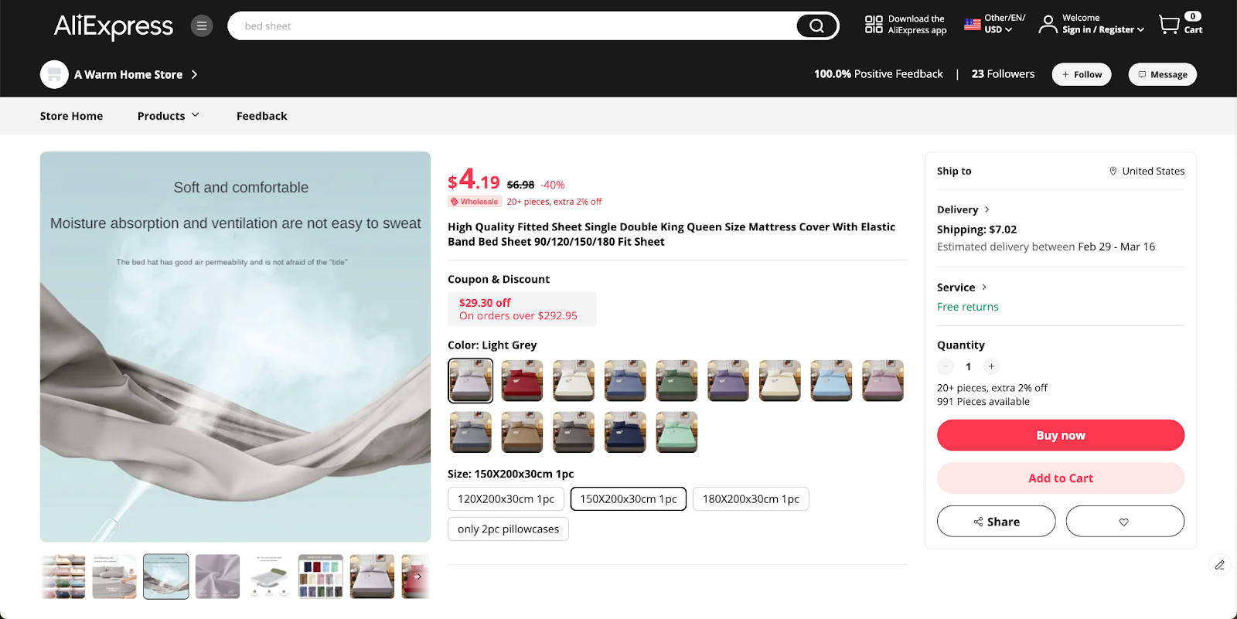Select the green bed sheet swatch
Viewport: 1237px width, 619px height.
click(676, 380)
